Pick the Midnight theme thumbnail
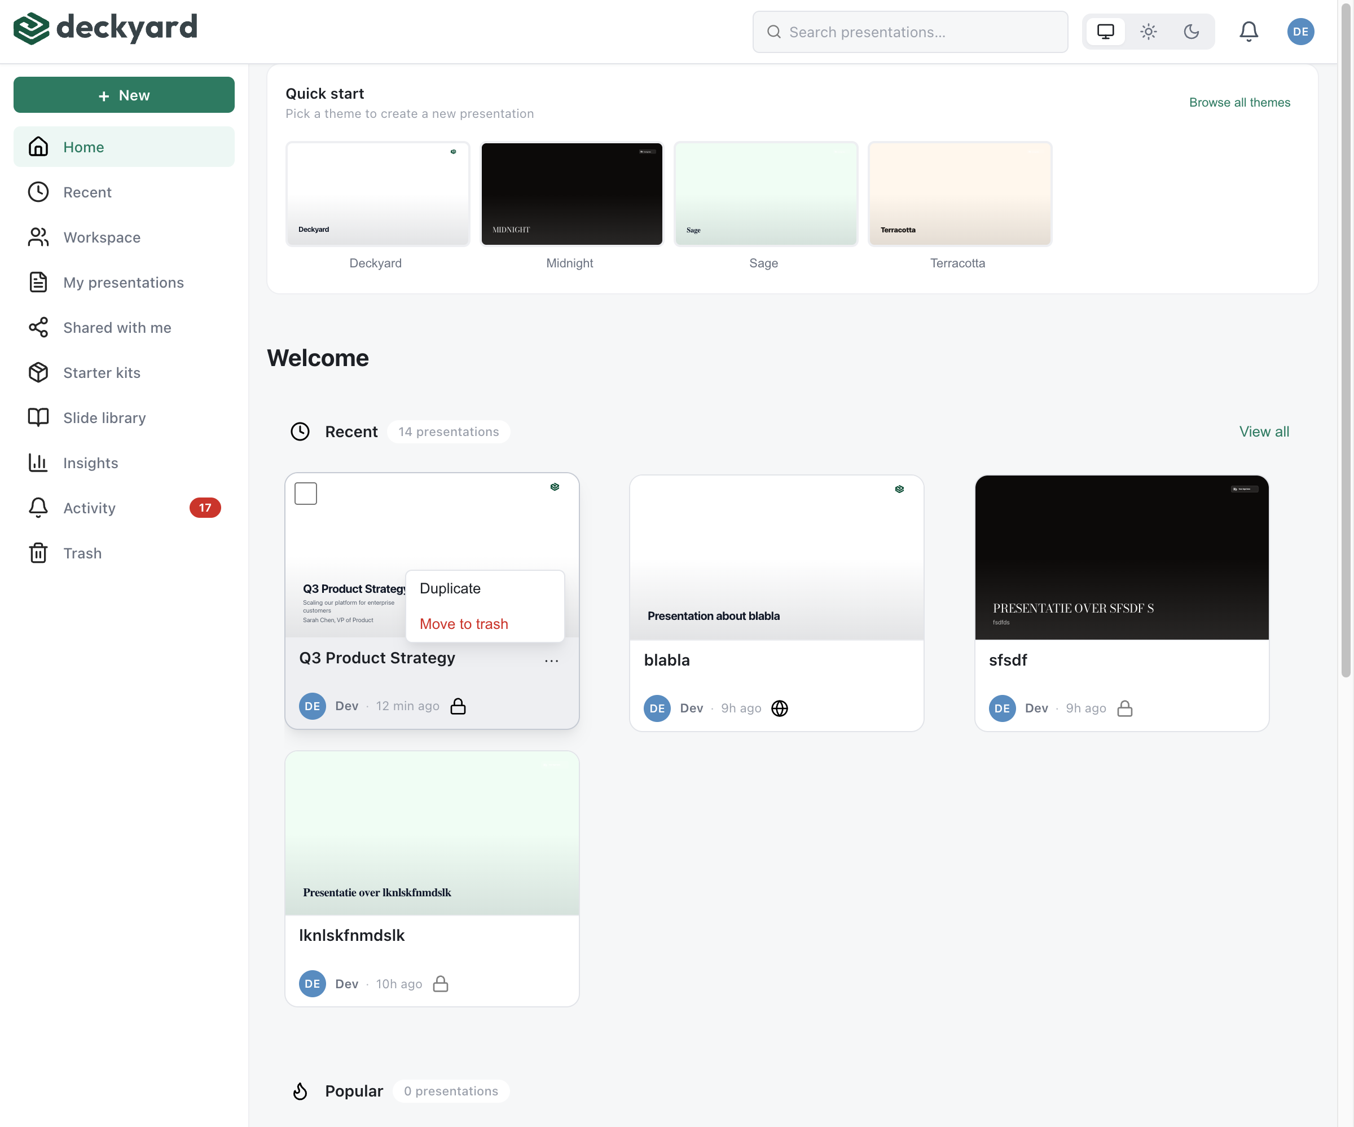The image size is (1354, 1127). click(x=572, y=194)
